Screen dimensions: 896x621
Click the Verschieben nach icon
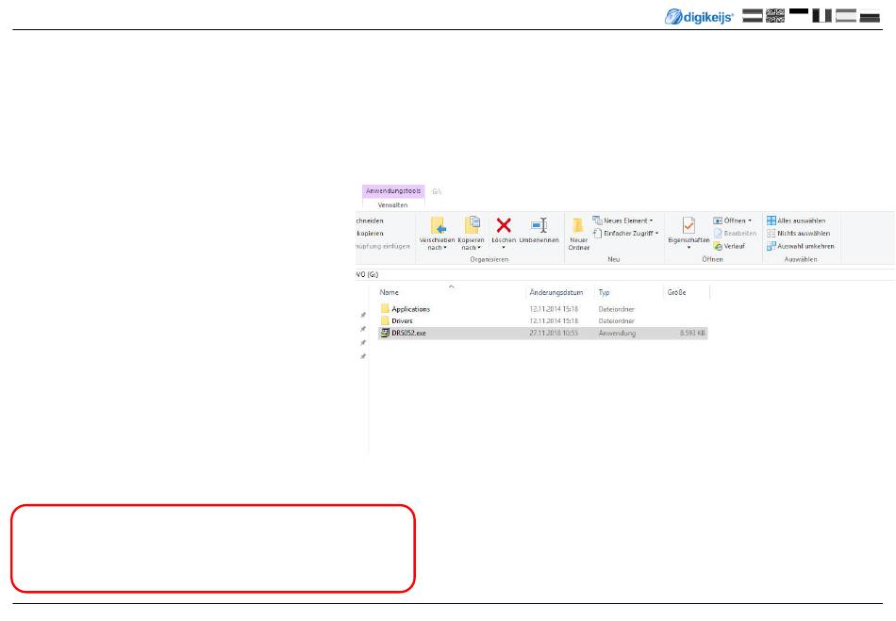pos(438,225)
